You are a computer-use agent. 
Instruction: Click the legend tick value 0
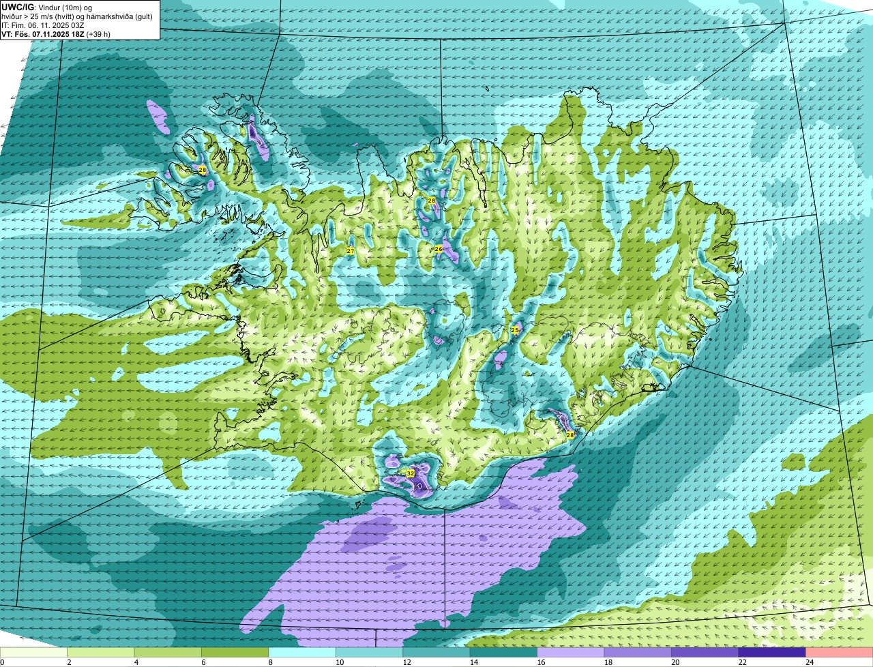tap(3, 662)
